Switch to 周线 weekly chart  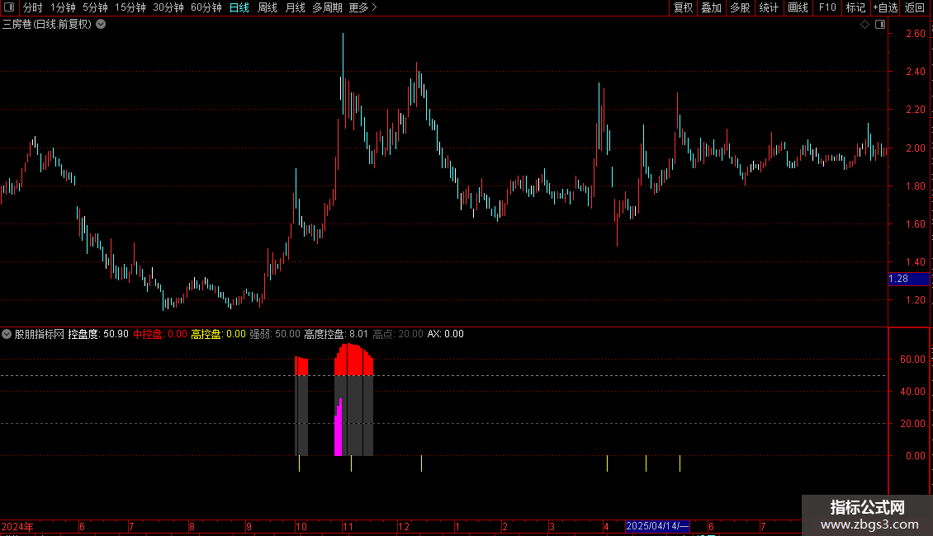click(268, 7)
